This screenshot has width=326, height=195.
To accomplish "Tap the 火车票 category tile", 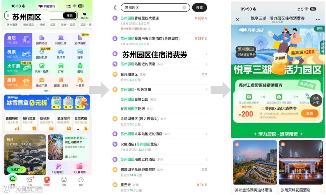I will (18, 68).
